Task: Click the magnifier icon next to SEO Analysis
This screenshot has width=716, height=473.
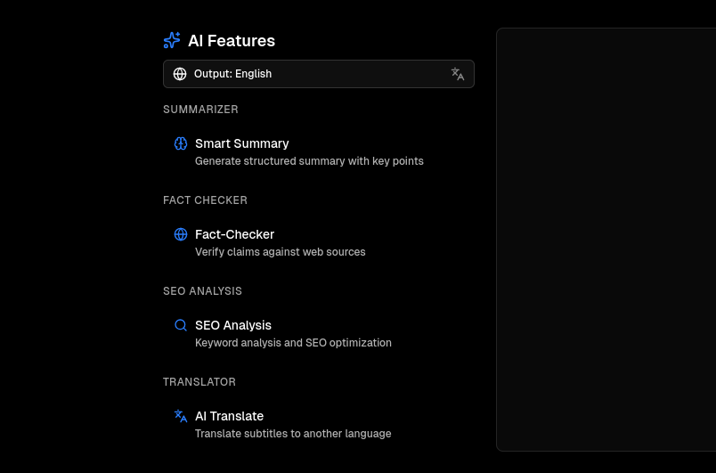Action: 181,325
